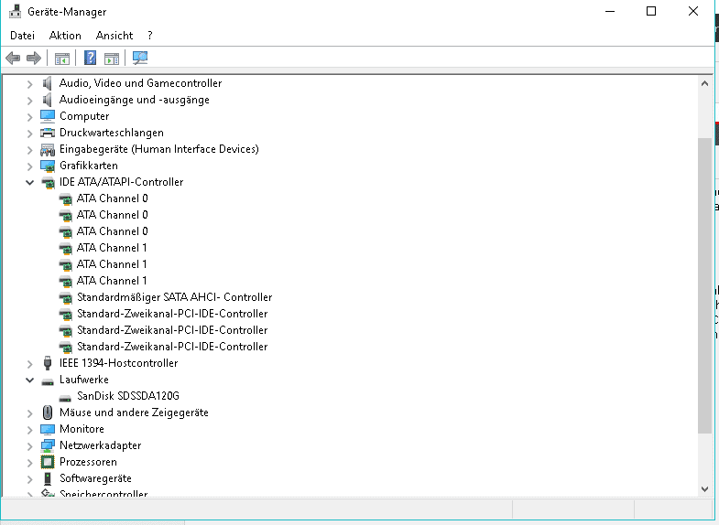This screenshot has width=719, height=525.
Task: Open Help with the question mark toolbar icon
Action: pos(91,58)
